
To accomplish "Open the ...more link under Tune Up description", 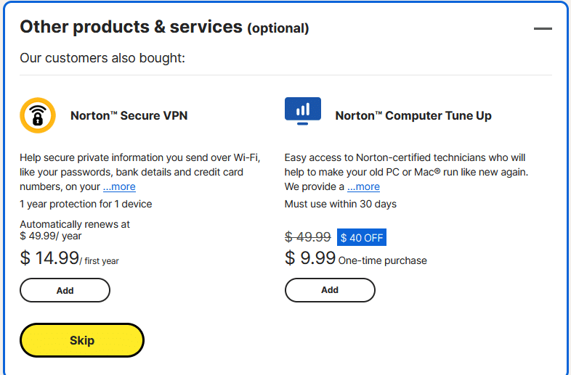I will (x=363, y=186).
